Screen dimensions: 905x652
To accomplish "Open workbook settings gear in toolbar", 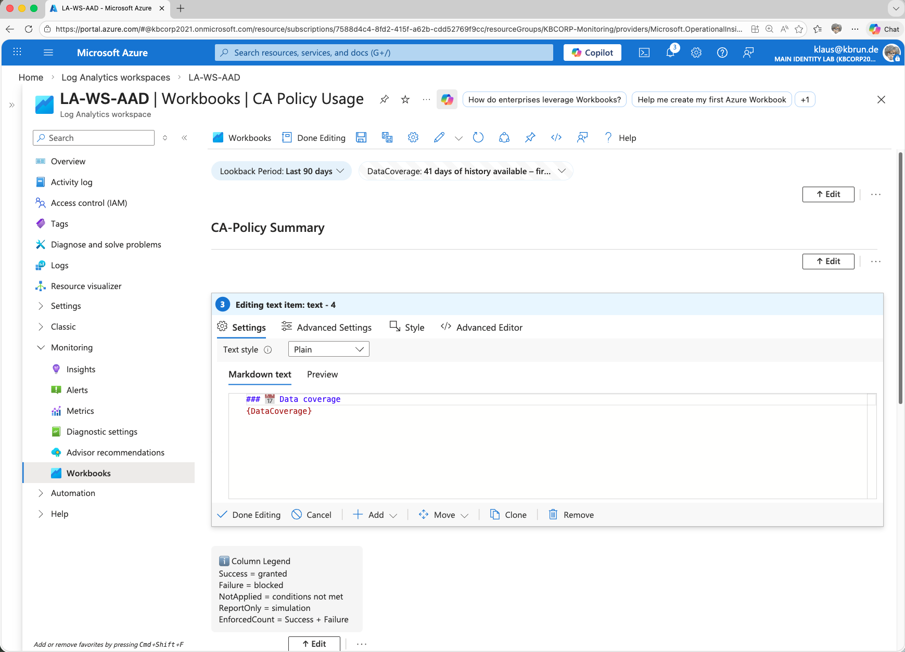I will coord(413,138).
